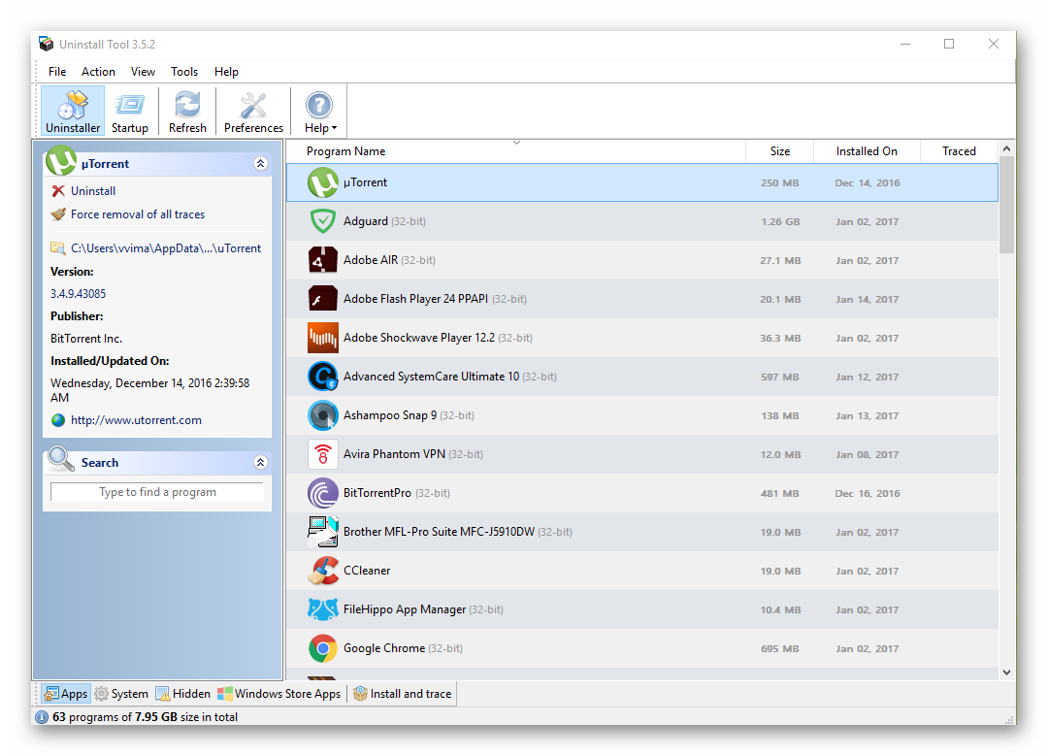Select the FileHippo App Manager name
Viewport: 1048px width, 756px height.
pyautogui.click(x=405, y=609)
